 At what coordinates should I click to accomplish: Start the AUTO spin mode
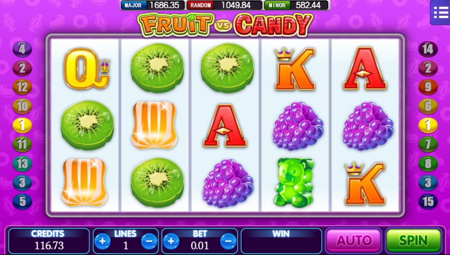(x=354, y=241)
